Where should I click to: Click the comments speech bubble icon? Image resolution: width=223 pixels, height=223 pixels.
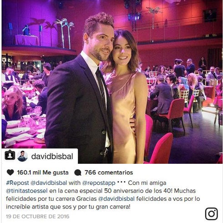point(78,172)
